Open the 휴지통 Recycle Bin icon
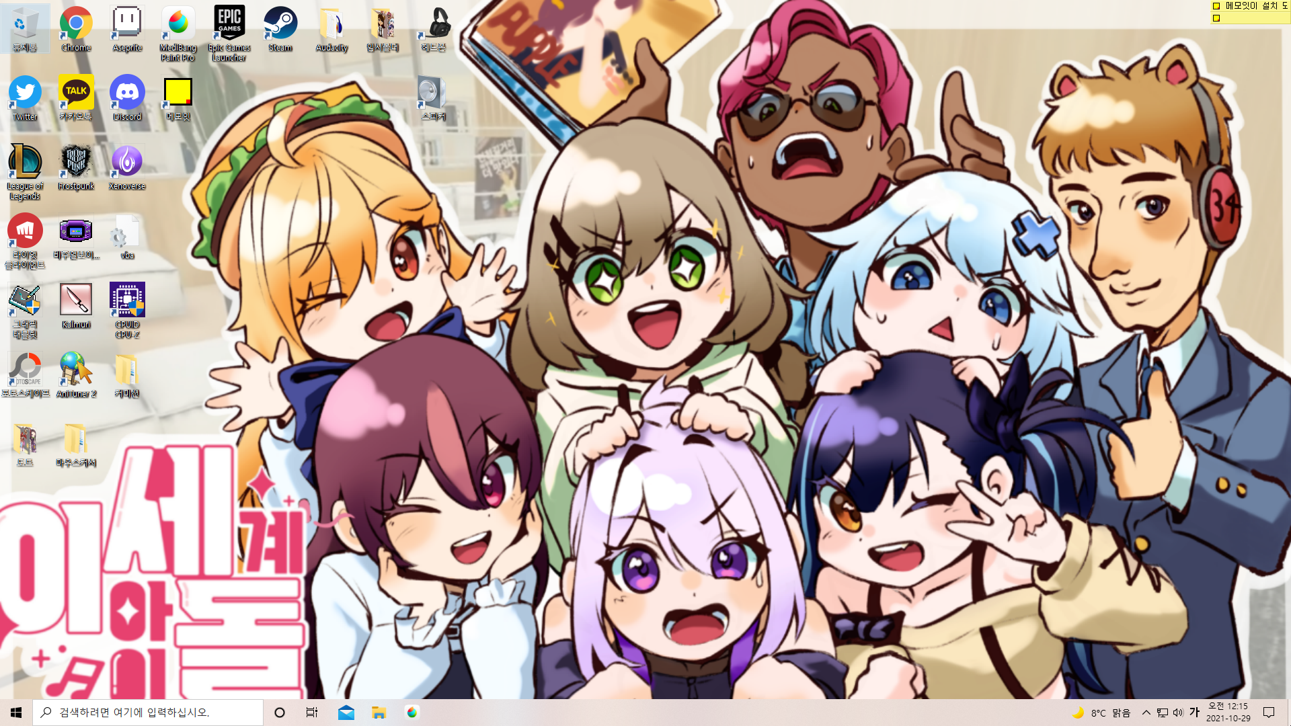The height and width of the screenshot is (726, 1291). point(25,29)
